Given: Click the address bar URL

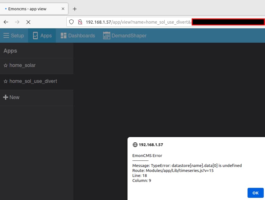Looking at the screenshot, I should pos(138,22).
